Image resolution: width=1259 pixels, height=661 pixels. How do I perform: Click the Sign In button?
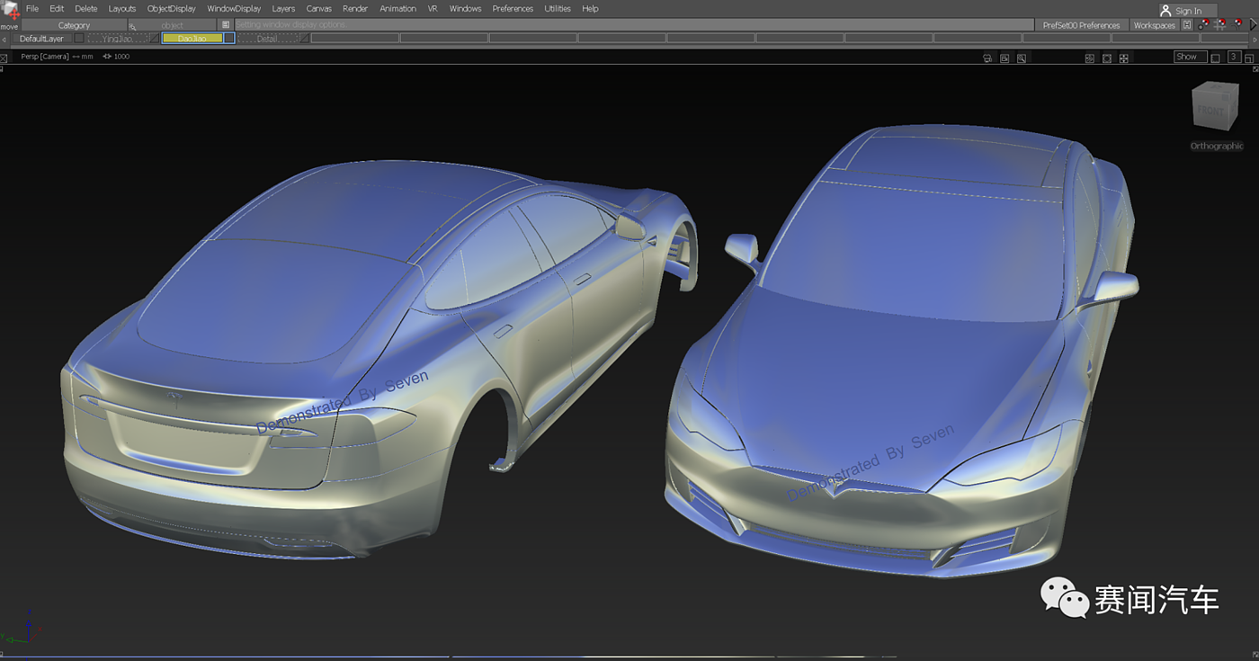1187,11
